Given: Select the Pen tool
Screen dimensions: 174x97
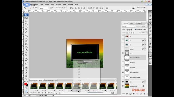Looking at the screenshot, I should [x=26, y=59].
